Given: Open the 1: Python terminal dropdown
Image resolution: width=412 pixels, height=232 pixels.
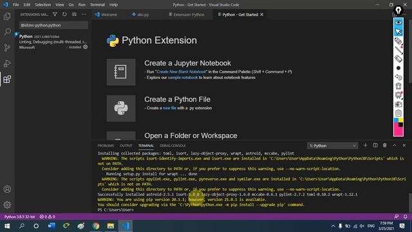Looking at the screenshot, I should pos(332,146).
